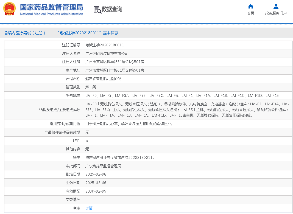The width and height of the screenshot is (293, 214).
Task: Open the 首页 menu label
Action: [250, 13]
